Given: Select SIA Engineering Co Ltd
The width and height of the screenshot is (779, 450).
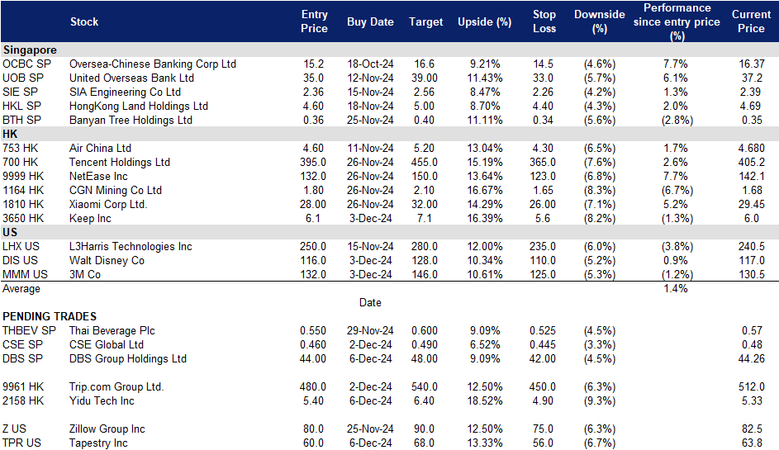Looking at the screenshot, I should 125,92.
